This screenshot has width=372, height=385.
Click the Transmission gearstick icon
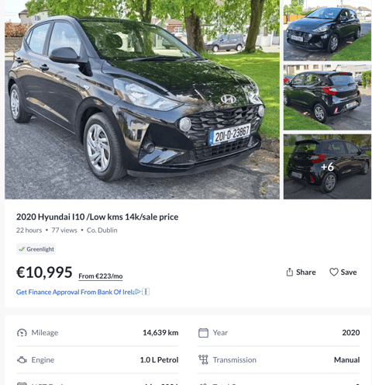coord(203,359)
